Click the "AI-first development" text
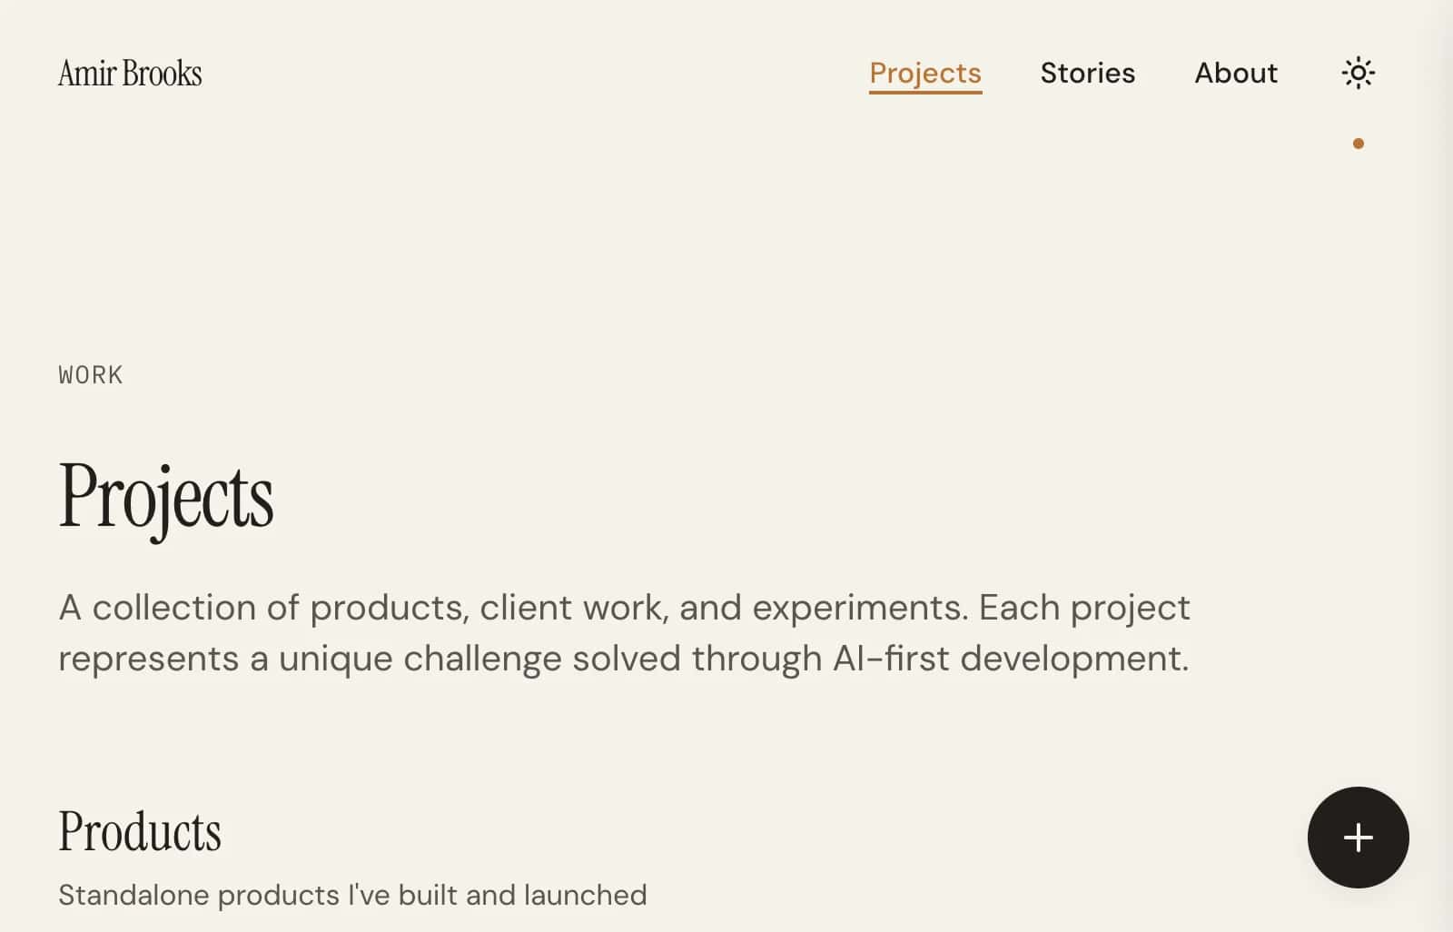 point(1010,658)
